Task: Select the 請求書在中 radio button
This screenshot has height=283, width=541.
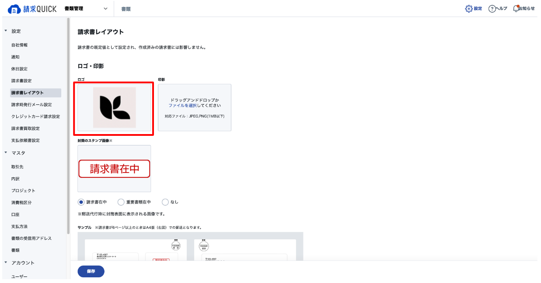Action: tap(81, 202)
